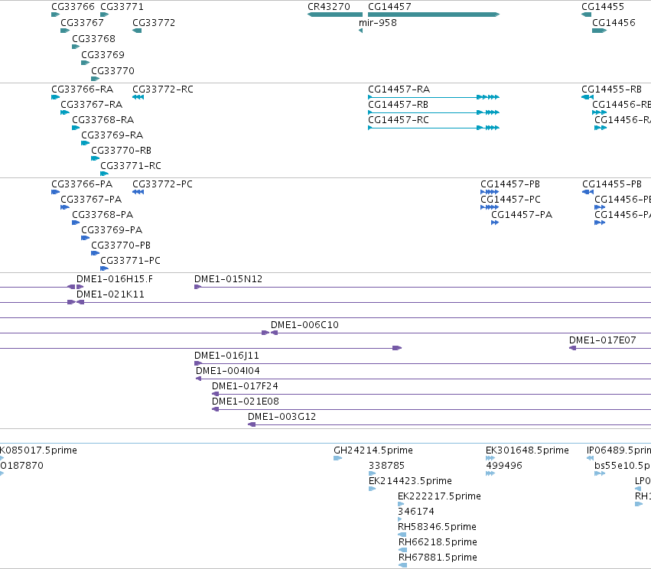Select protein CG33766-PA

point(82,184)
